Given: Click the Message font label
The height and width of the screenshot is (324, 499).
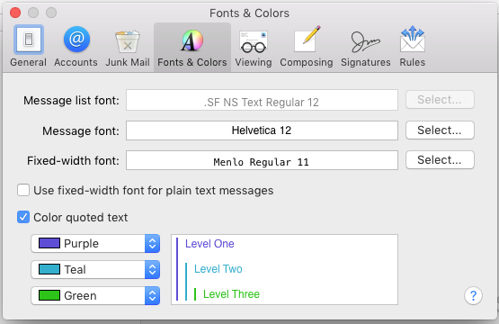Looking at the screenshot, I should (81, 130).
